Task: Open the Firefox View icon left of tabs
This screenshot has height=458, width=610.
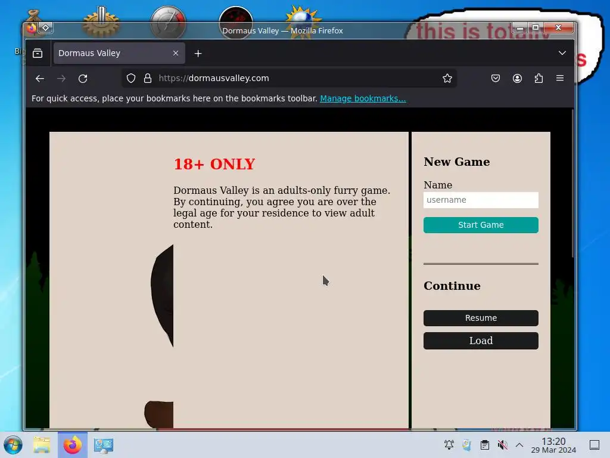Action: (x=38, y=53)
